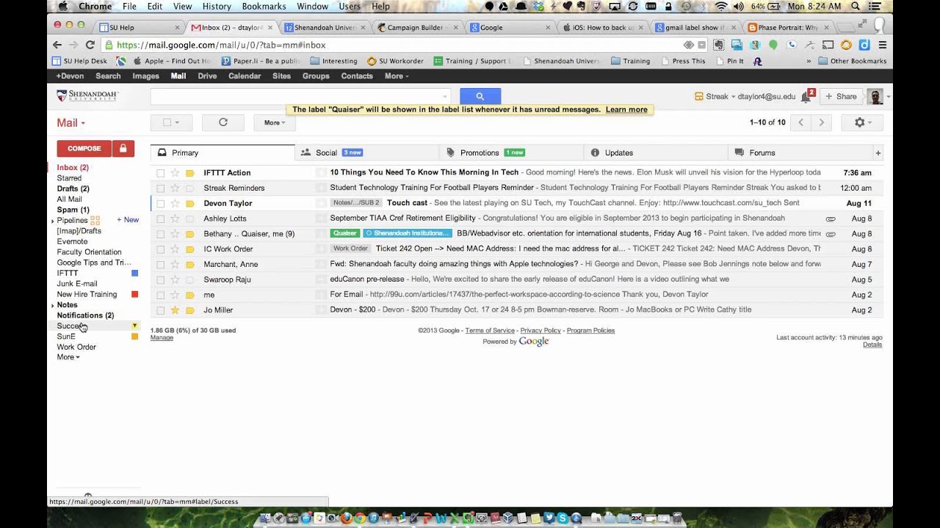Click the Streak icon in header
The width and height of the screenshot is (940, 528).
point(699,96)
